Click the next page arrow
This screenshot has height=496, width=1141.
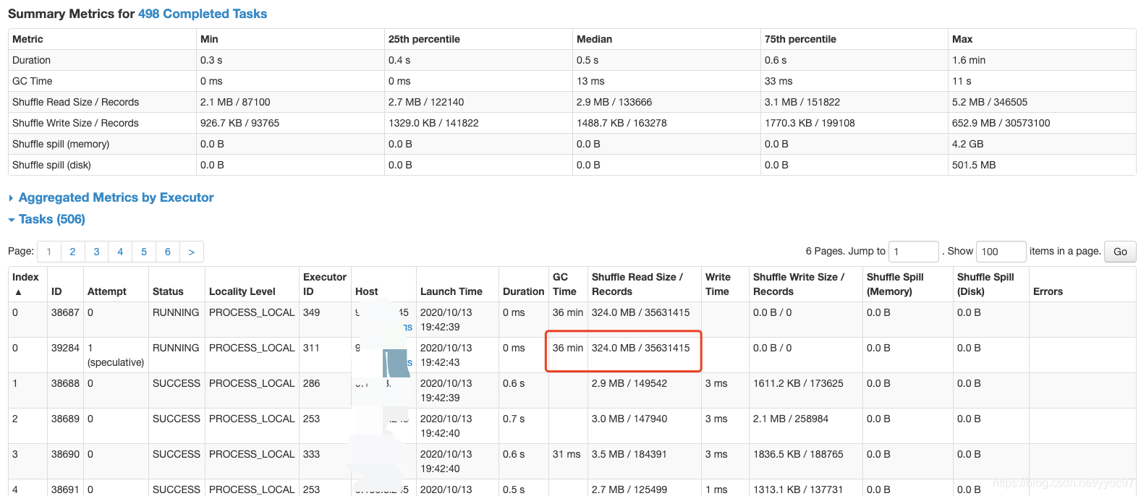click(191, 252)
